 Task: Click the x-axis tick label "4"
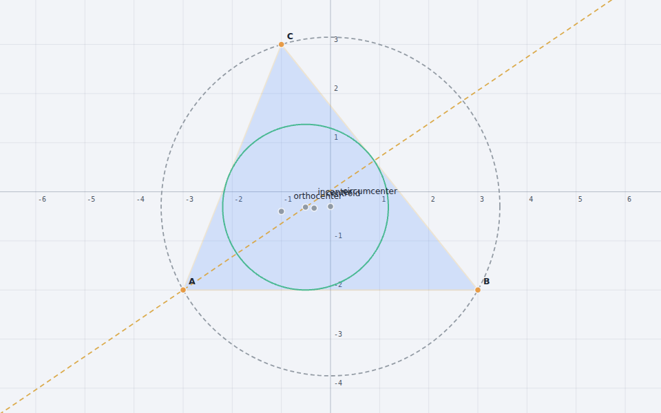pos(531,199)
